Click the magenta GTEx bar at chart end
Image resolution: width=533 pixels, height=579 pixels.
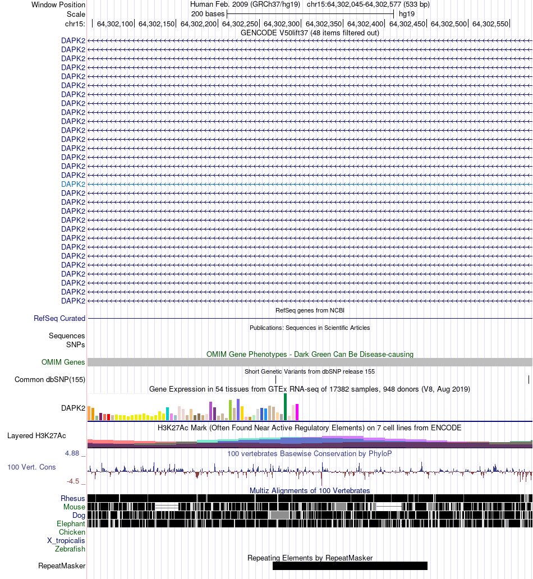(297, 412)
